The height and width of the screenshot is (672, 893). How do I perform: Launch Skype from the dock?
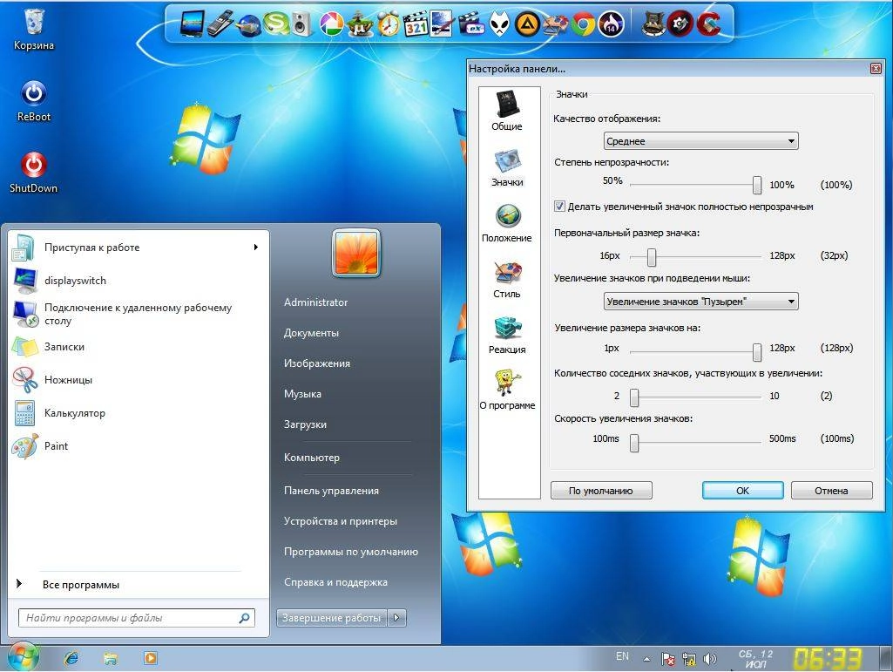(x=276, y=24)
